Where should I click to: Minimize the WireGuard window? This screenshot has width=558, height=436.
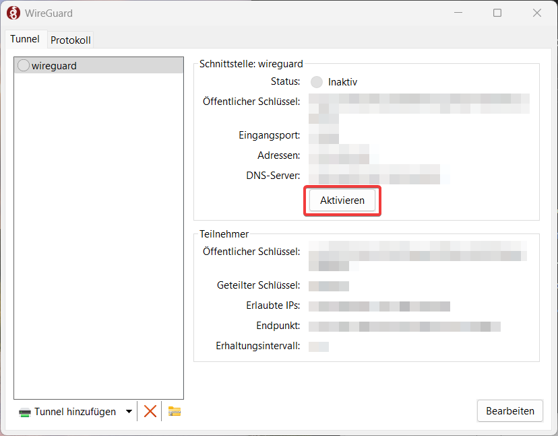[x=458, y=13]
